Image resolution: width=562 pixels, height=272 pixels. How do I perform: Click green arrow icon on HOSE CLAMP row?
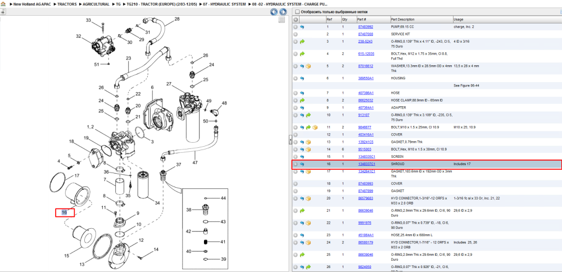302,101
